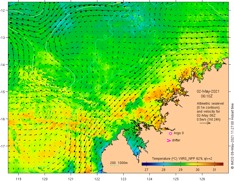Click the longitude axis label 119
The width and height of the screenshot is (234, 181).
tap(19, 179)
